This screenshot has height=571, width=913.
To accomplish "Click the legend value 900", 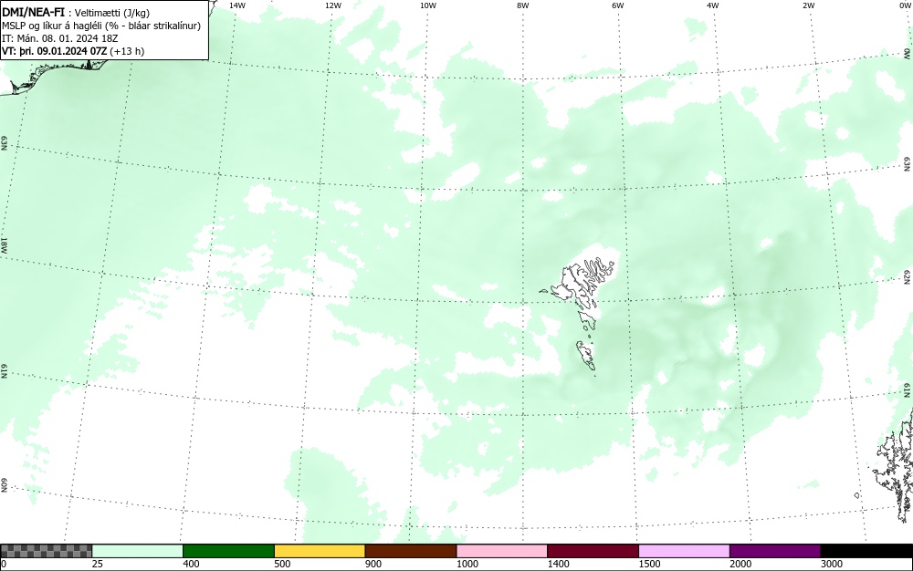I will click(x=373, y=564).
